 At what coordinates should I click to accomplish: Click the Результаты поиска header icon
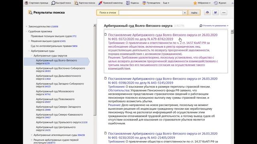[30, 12]
